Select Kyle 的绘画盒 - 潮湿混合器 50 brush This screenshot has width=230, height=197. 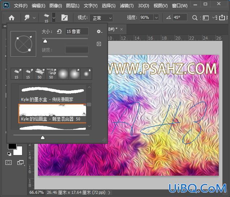pos(52,113)
